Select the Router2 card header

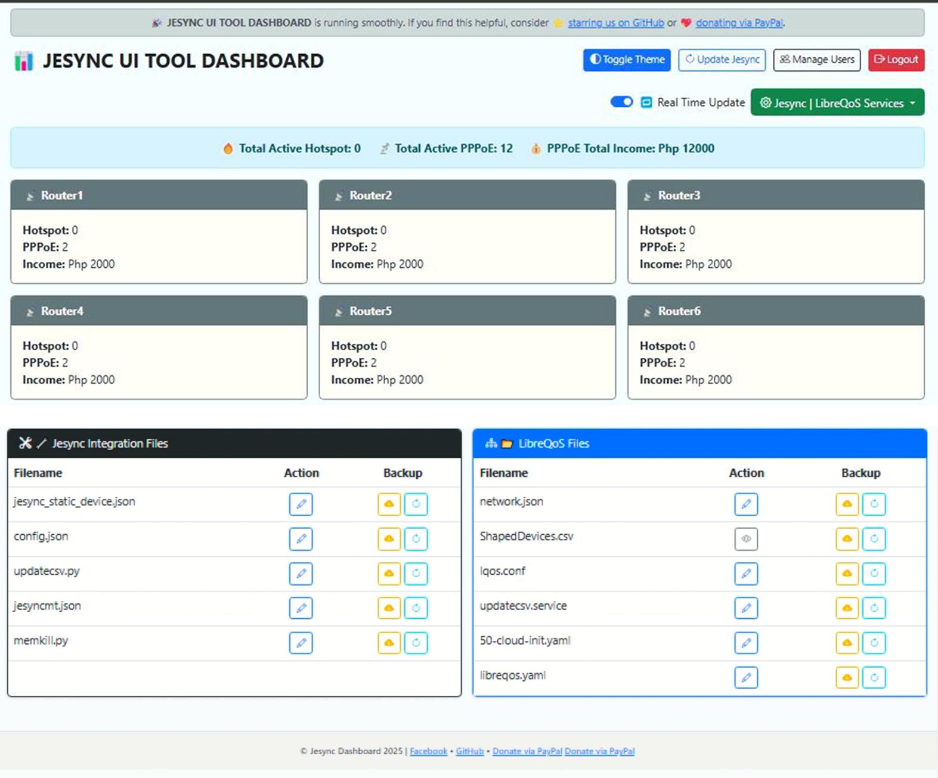tap(468, 195)
